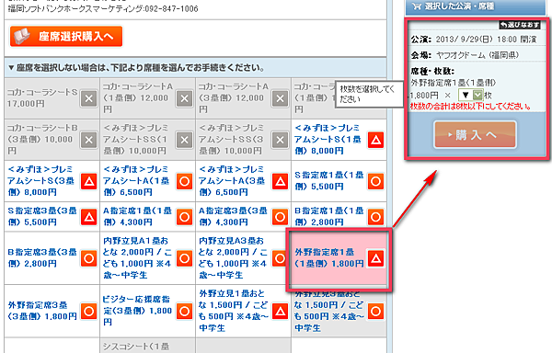Click the 購入へ purchase button

pyautogui.click(x=476, y=134)
